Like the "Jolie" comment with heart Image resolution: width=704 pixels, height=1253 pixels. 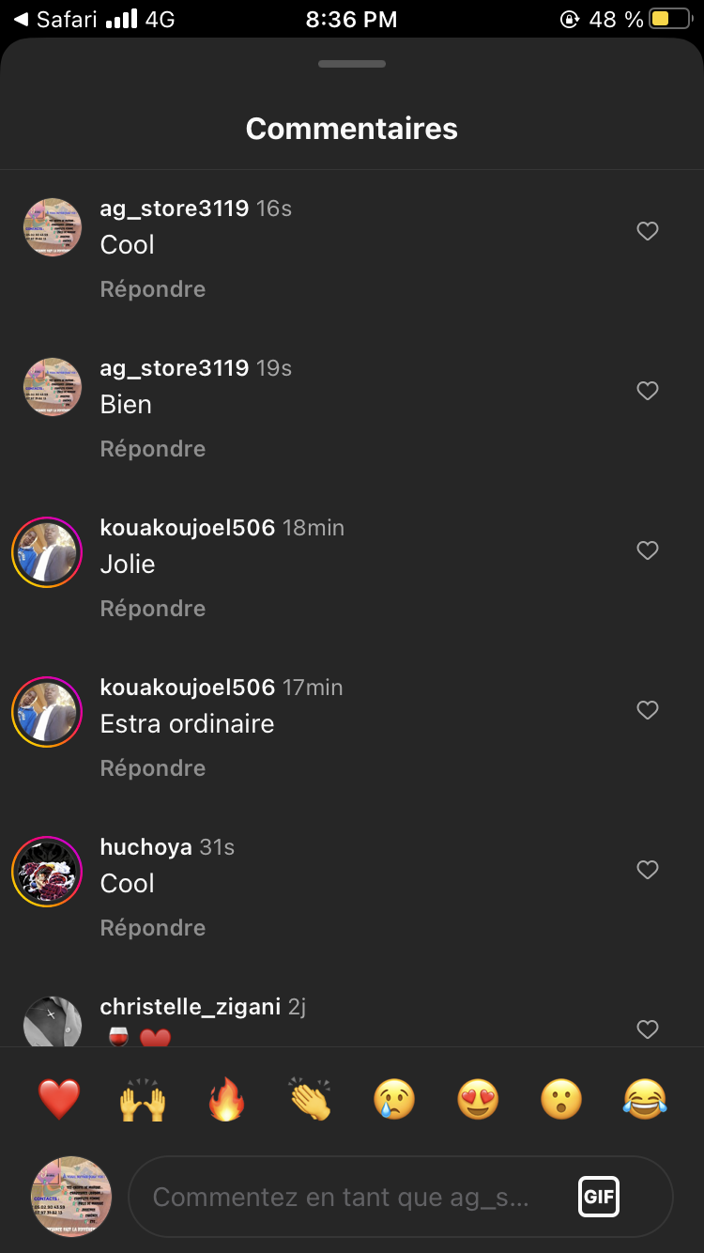[648, 550]
